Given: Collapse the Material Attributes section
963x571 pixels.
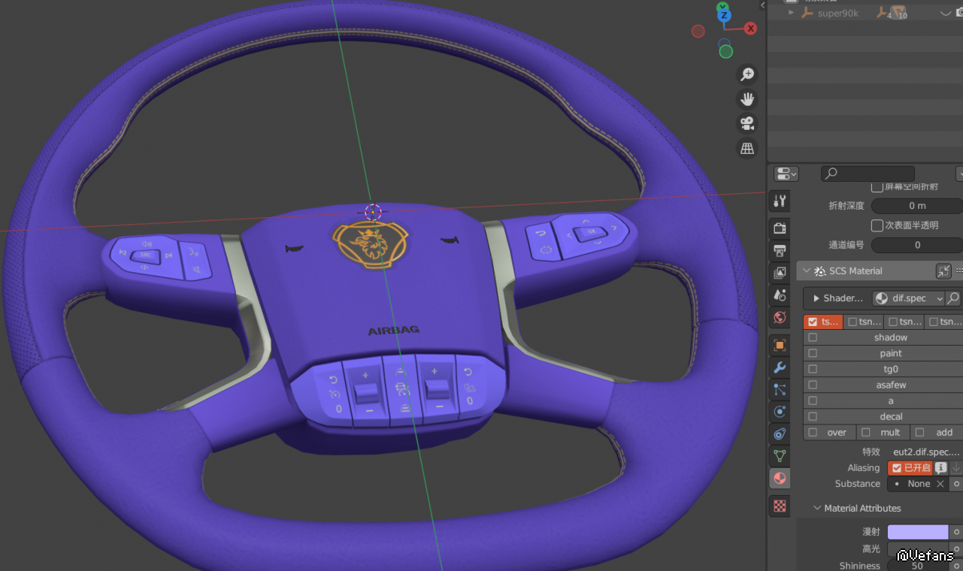Looking at the screenshot, I should point(817,509).
